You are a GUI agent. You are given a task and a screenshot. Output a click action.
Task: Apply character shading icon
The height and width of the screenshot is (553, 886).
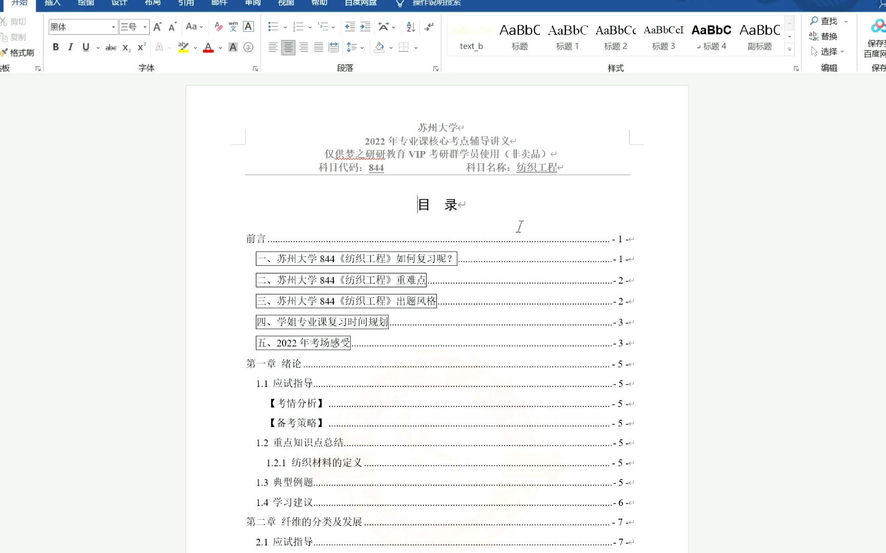(x=233, y=48)
